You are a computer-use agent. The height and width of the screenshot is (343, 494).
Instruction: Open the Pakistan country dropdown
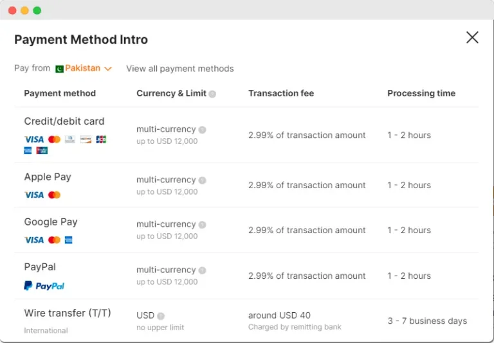pyautogui.click(x=83, y=68)
